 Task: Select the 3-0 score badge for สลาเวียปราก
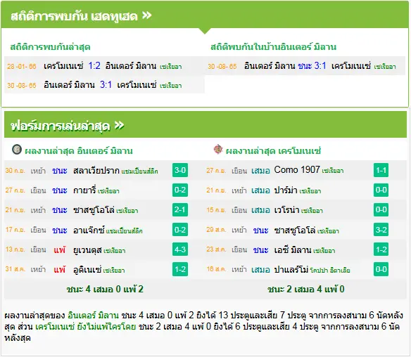180,170
